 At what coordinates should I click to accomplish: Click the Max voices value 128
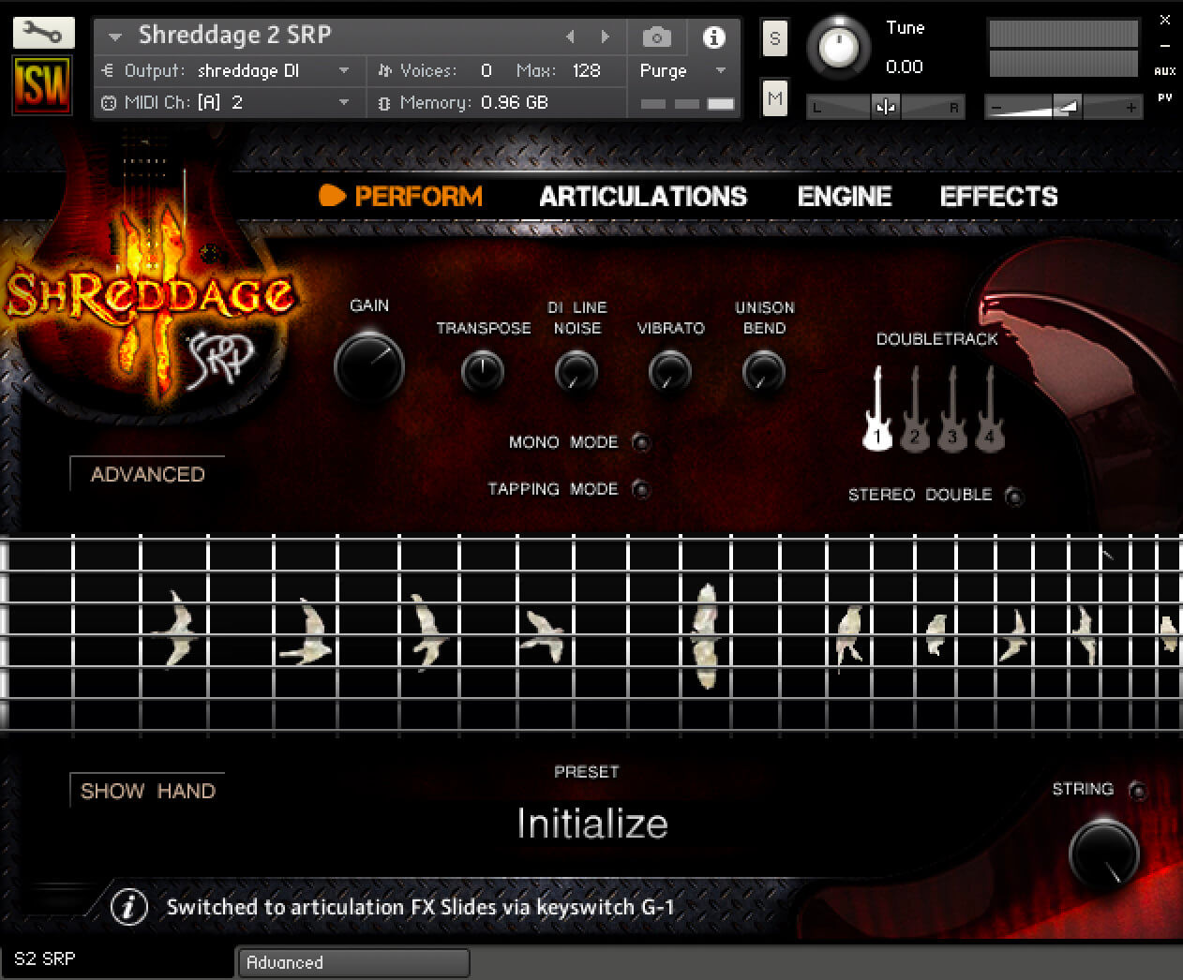click(x=586, y=70)
